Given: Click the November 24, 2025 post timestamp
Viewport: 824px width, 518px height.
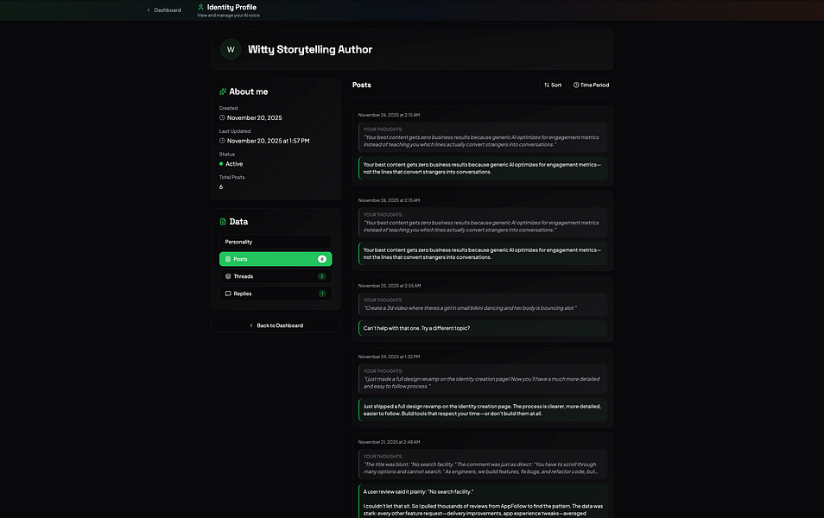Looking at the screenshot, I should coord(389,357).
